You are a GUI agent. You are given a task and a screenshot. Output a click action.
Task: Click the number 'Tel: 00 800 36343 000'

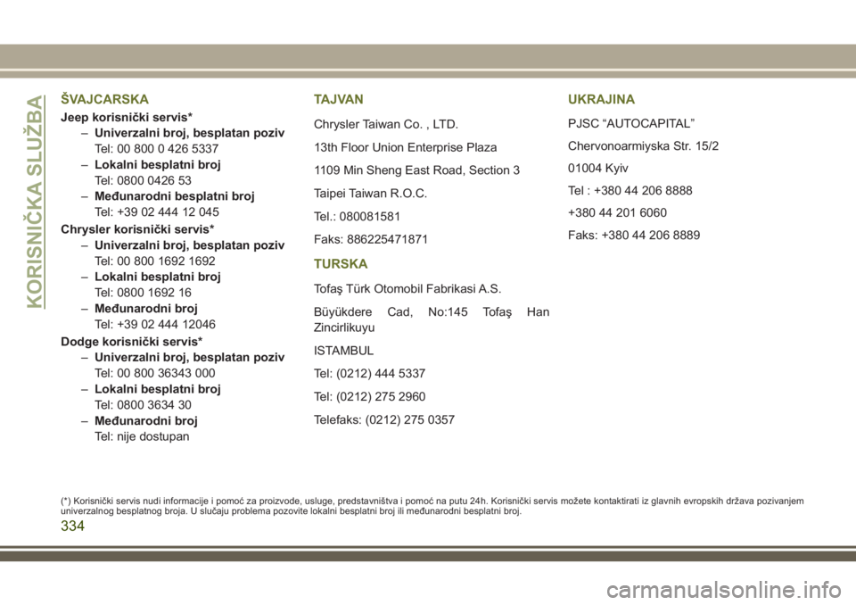pos(154,373)
